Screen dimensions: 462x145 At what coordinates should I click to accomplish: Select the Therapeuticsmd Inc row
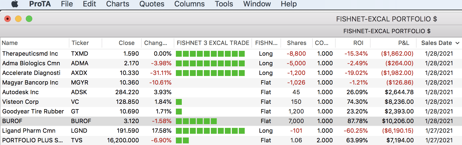231,54
